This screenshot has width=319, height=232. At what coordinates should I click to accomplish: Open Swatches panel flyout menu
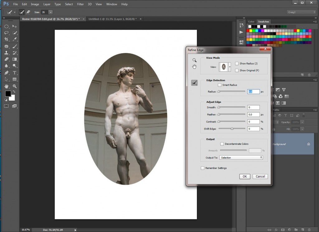315,21
